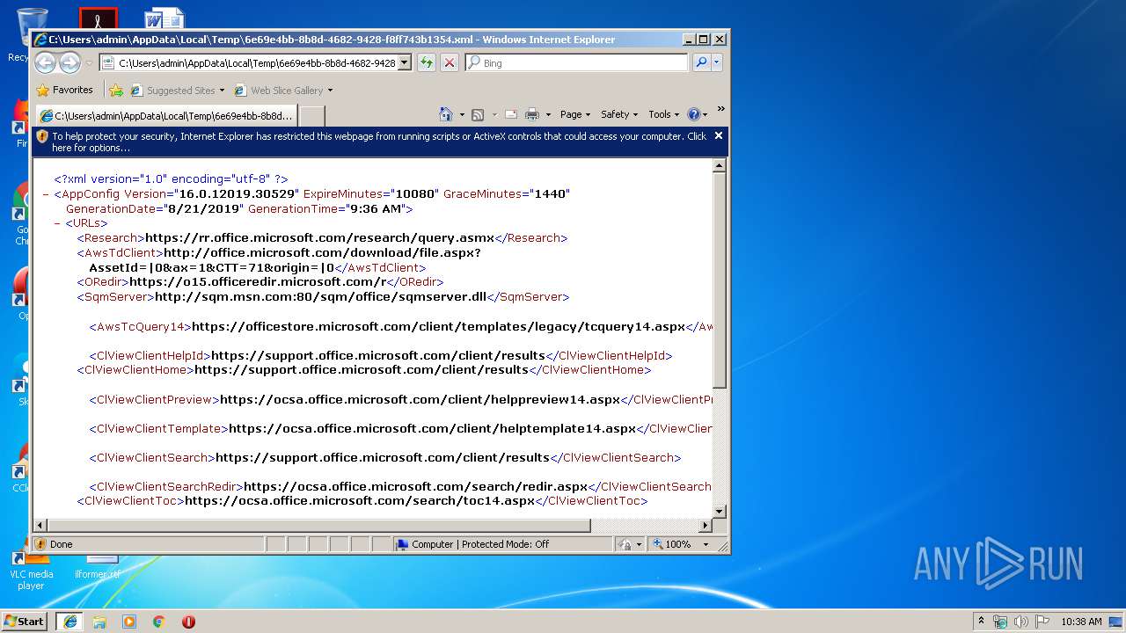Click in the address bar field
The width and height of the screenshot is (1126, 633).
257,62
